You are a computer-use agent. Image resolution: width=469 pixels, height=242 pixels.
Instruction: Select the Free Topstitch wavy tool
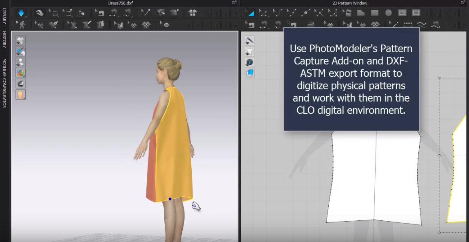pos(422,24)
